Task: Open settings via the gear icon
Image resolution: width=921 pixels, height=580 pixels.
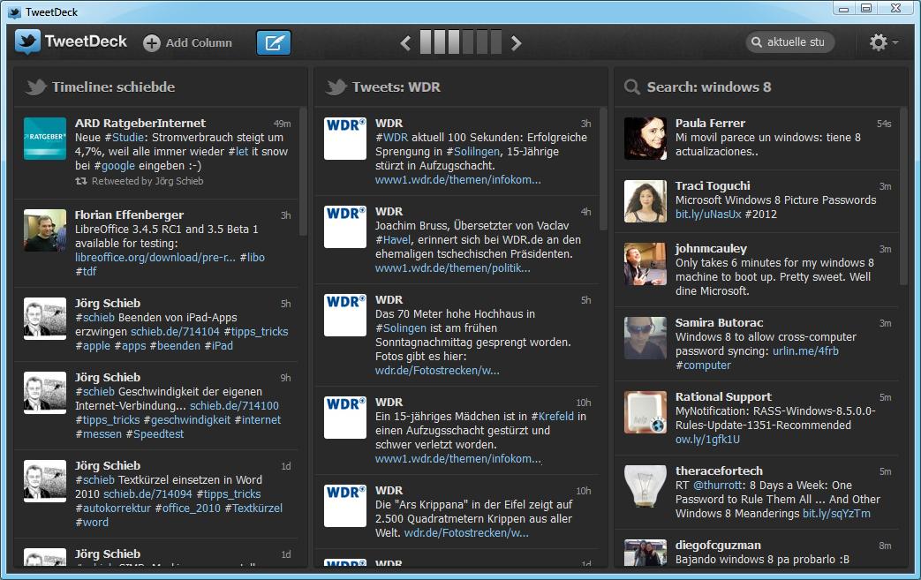Action: click(x=878, y=41)
